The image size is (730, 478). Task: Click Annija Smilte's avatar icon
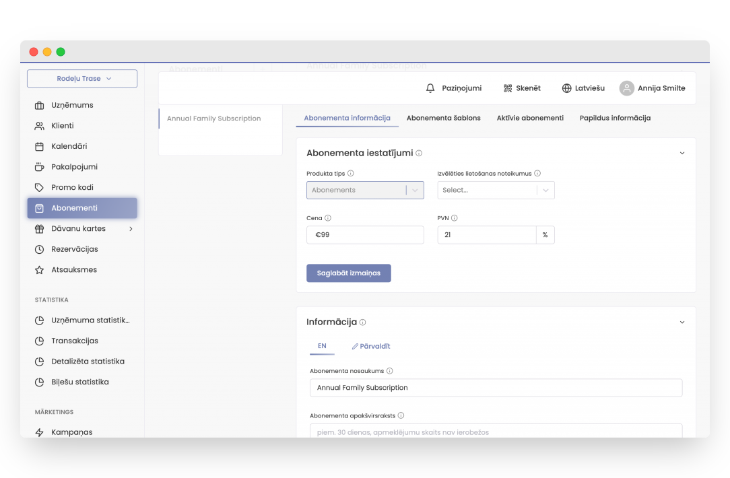click(x=627, y=88)
